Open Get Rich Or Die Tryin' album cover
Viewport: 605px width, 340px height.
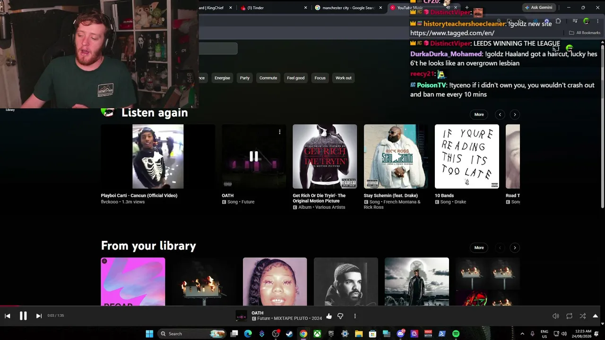pyautogui.click(x=325, y=157)
